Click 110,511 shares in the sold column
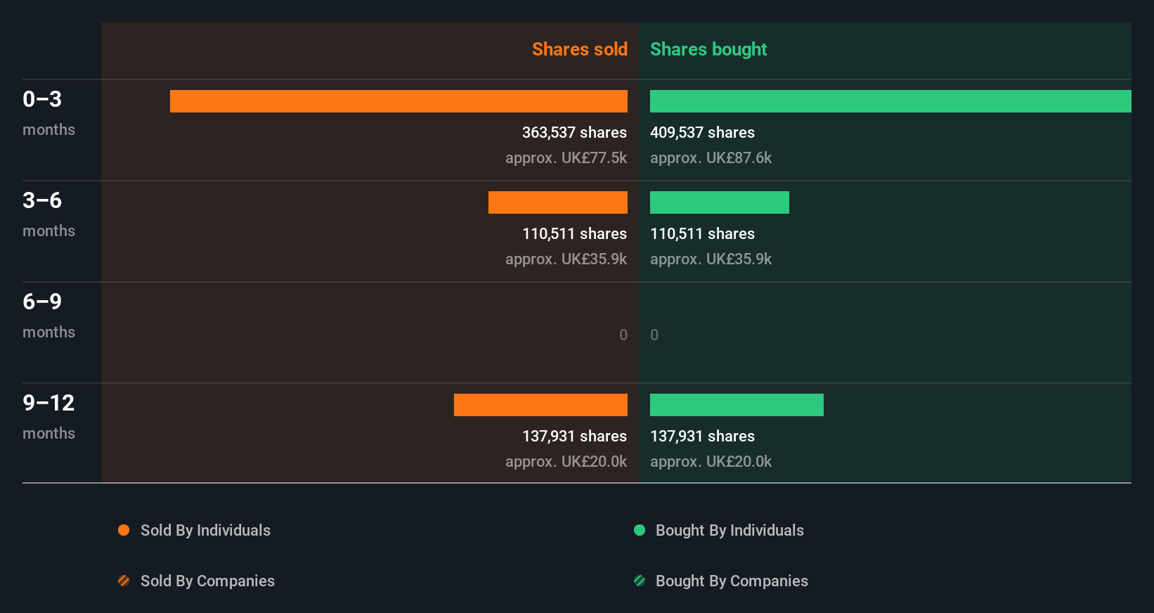Image resolution: width=1154 pixels, height=613 pixels. coord(574,234)
